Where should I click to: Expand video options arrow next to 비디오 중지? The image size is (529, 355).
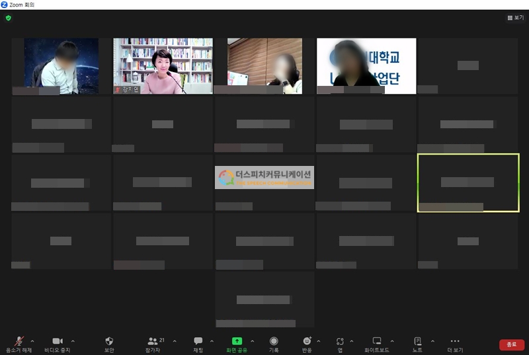tap(73, 341)
